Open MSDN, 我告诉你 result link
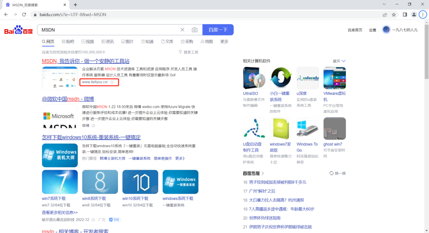The width and height of the screenshot is (429, 233). 86,61
